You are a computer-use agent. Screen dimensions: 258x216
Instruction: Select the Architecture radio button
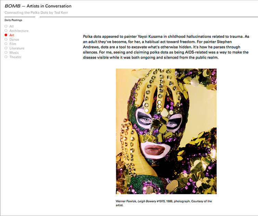click(6, 31)
